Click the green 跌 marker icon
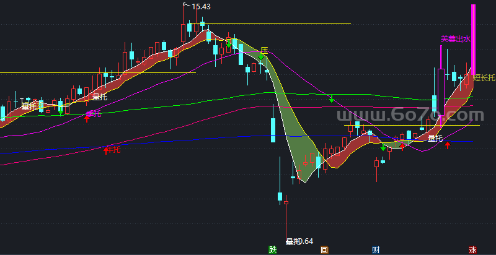496x255 pixels. pos(272,250)
